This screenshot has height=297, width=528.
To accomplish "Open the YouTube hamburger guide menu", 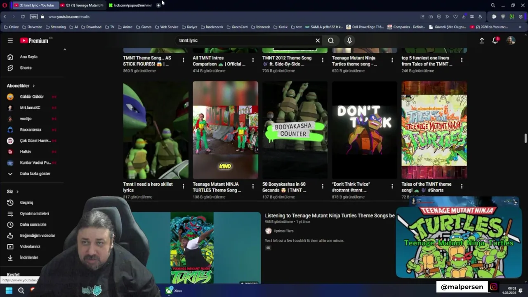I will (10, 40).
